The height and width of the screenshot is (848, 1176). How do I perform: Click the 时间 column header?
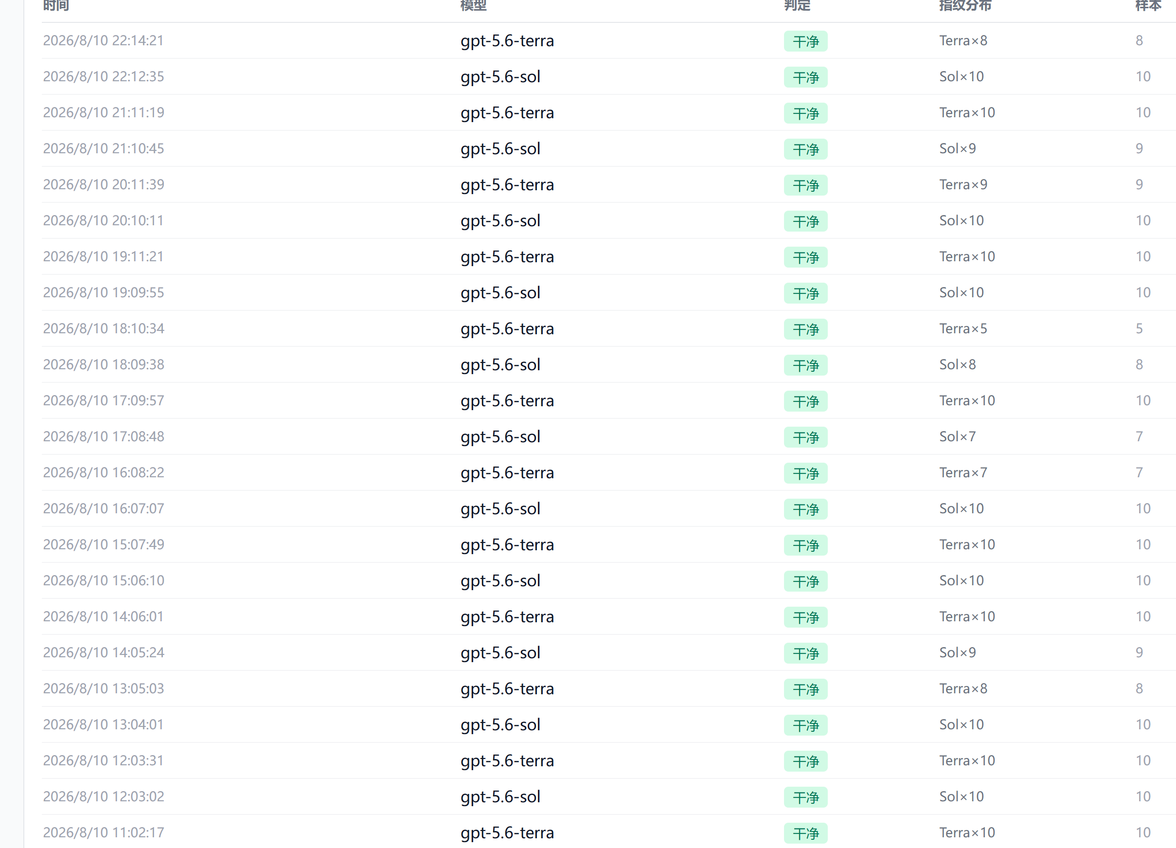tap(56, 5)
